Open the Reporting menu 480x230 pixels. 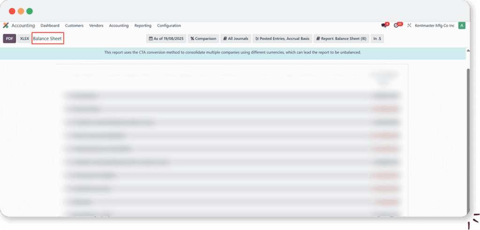click(x=142, y=26)
